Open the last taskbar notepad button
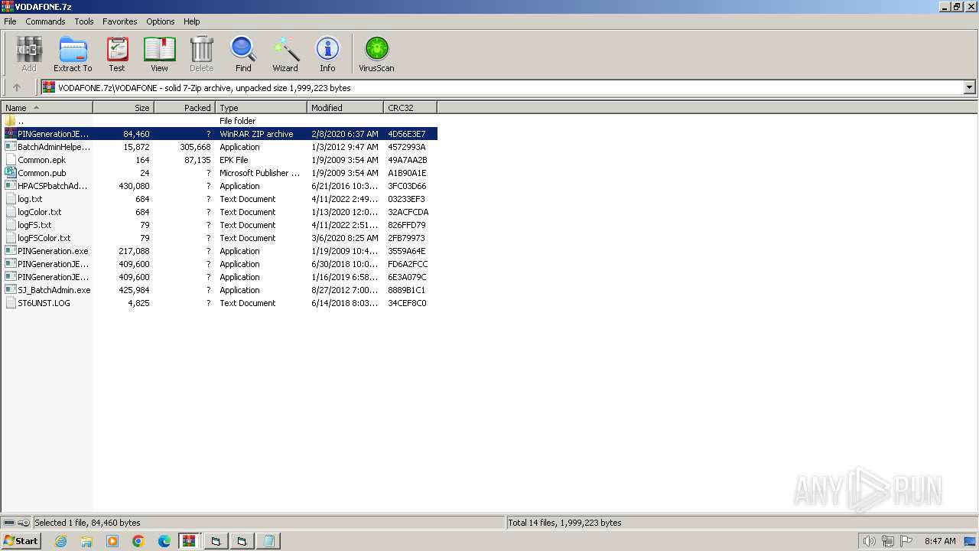979x551 pixels. [268, 541]
